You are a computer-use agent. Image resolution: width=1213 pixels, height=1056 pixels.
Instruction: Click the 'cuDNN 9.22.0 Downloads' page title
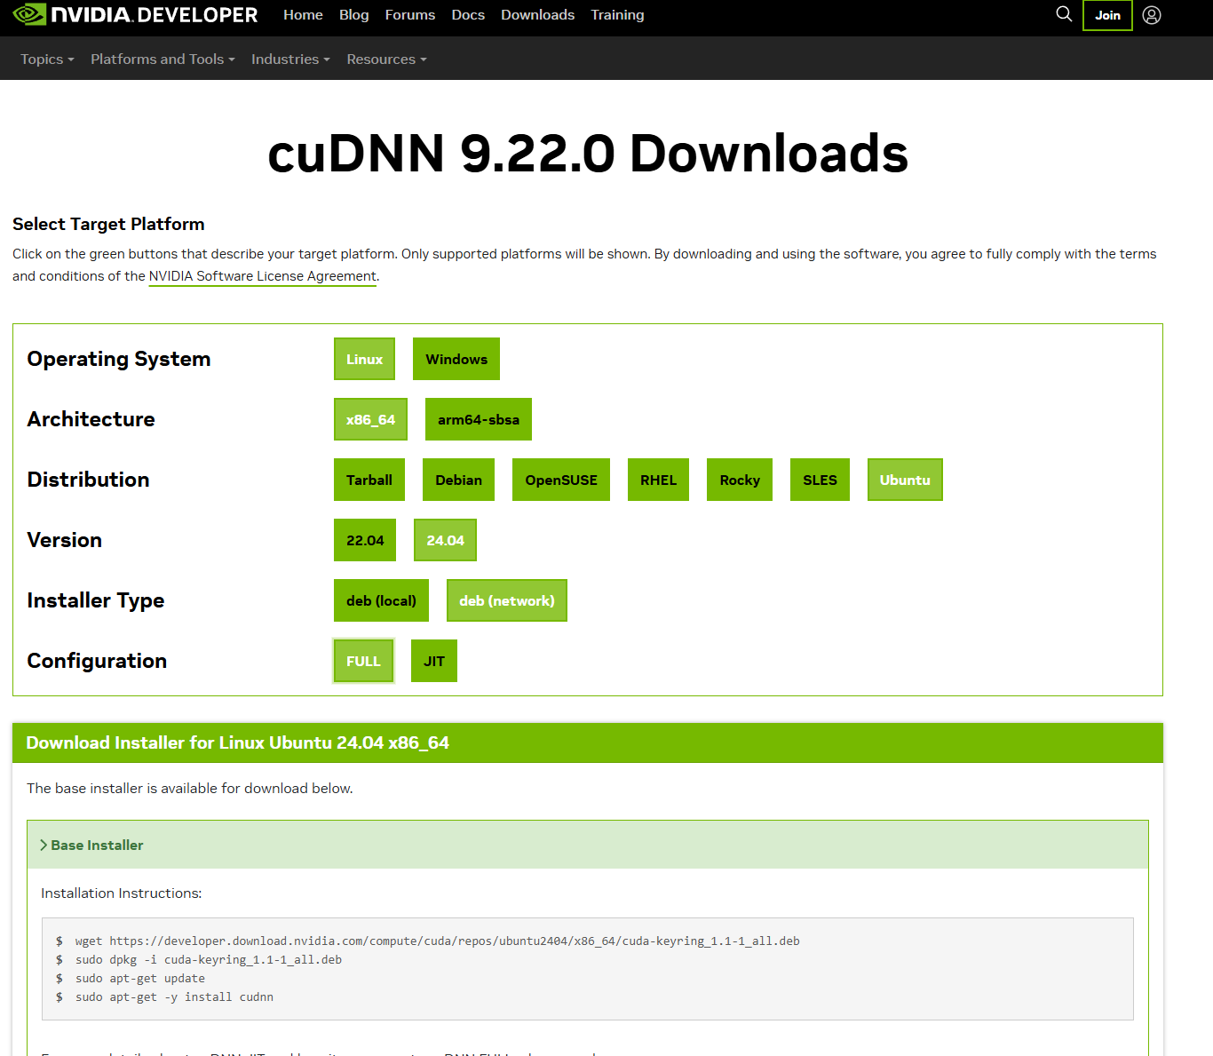pos(588,153)
